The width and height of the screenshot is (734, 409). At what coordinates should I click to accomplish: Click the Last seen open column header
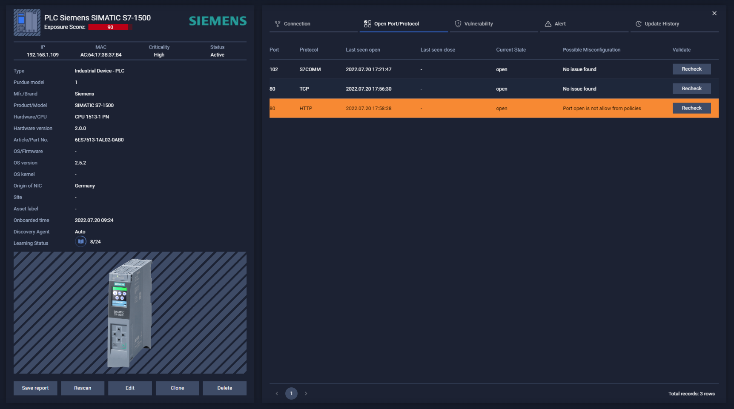tap(363, 50)
